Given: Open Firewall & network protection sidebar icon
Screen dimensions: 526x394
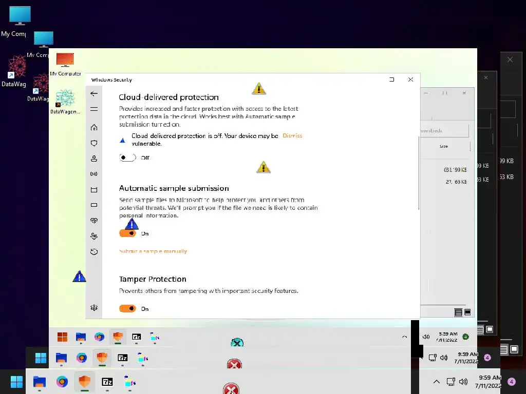Looking at the screenshot, I should point(94,174).
